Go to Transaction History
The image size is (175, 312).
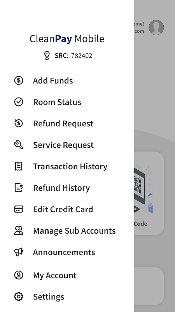67,167
